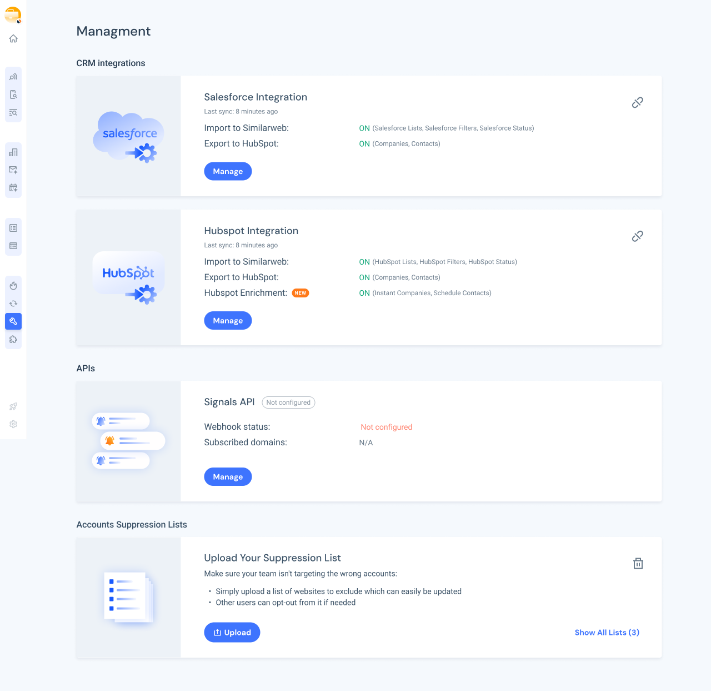Screen dimensions: 711x691
Task: Click 'Salesforce Integration' heading
Action: (x=256, y=97)
